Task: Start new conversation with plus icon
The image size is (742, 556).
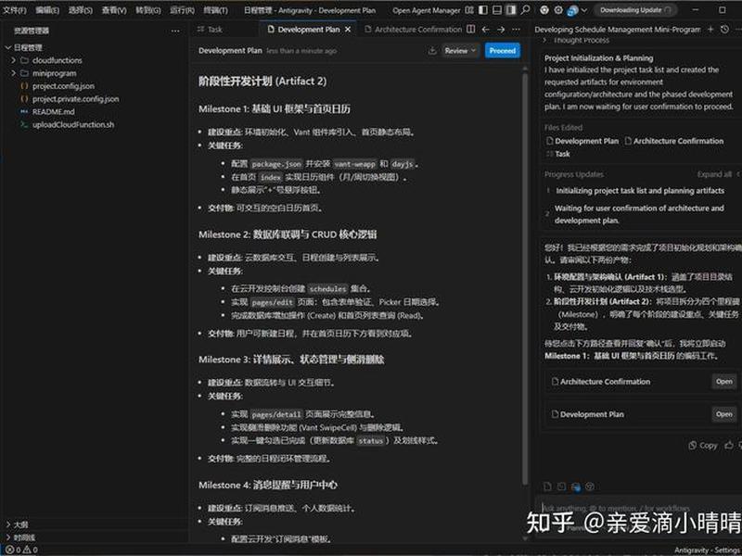Action: coord(710,30)
